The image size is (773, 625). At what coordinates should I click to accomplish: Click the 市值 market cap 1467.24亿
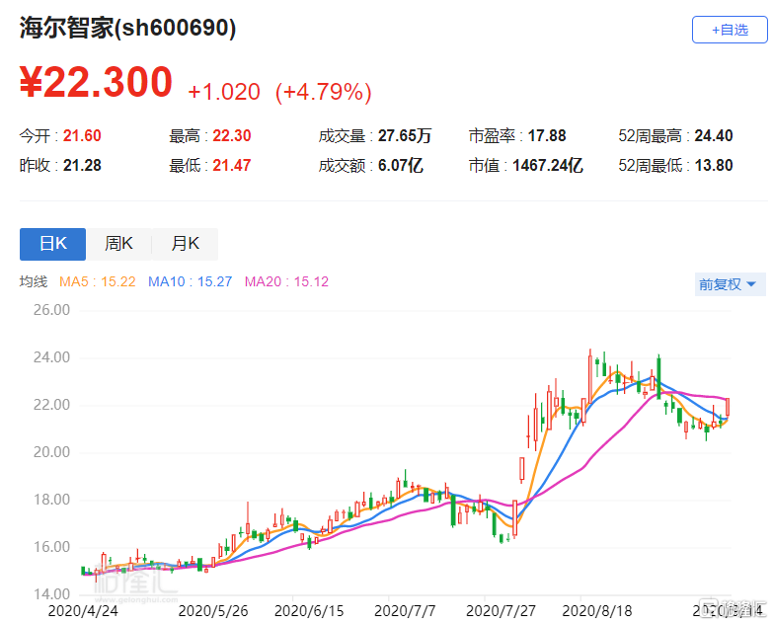tap(548, 166)
